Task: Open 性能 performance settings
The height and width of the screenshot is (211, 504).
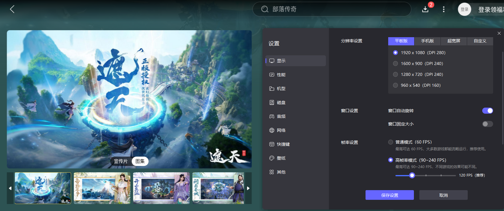Action: (x=296, y=75)
